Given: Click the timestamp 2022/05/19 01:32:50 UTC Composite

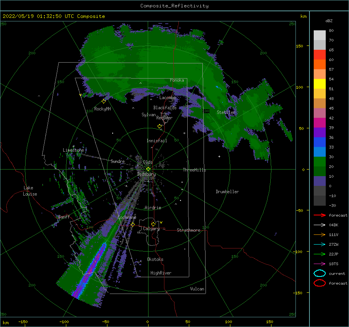Looking at the screenshot, I should [x=54, y=16].
